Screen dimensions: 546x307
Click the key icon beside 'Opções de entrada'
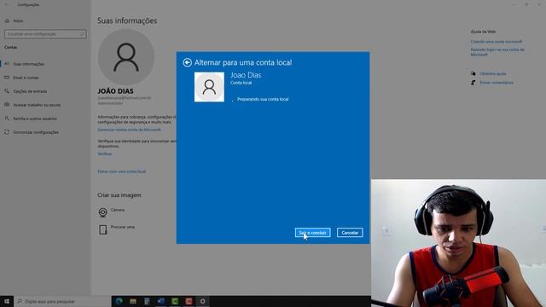tap(7, 91)
